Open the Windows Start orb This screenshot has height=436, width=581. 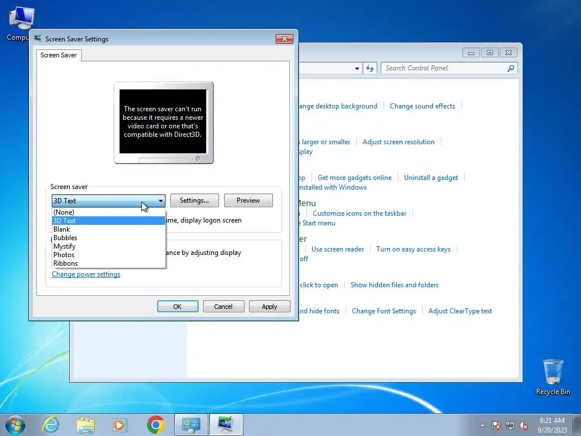15,425
